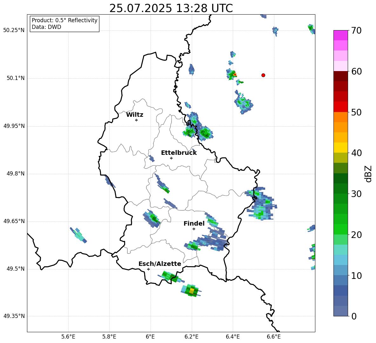
Task: Click the Wiltz city label
Action: [x=135, y=115]
